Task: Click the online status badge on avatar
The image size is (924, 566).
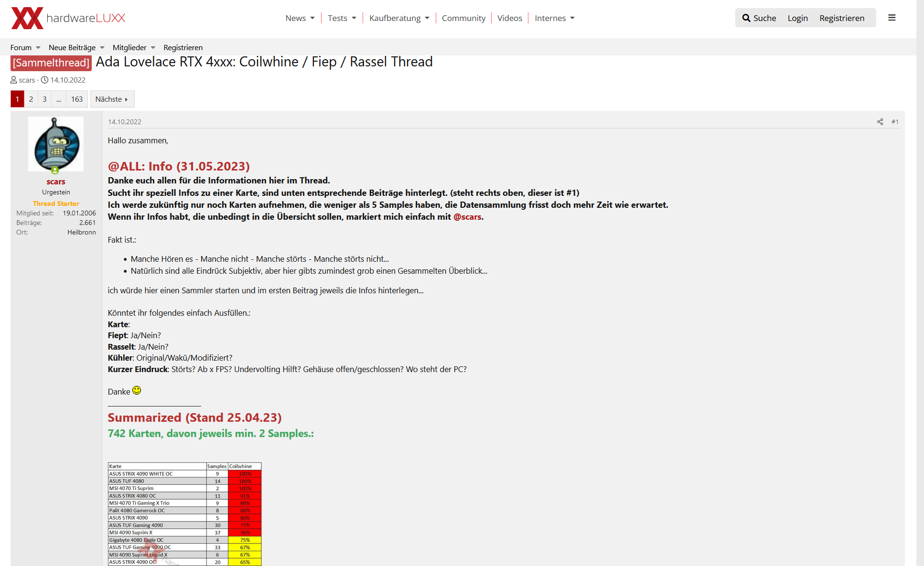Action: 55,170
